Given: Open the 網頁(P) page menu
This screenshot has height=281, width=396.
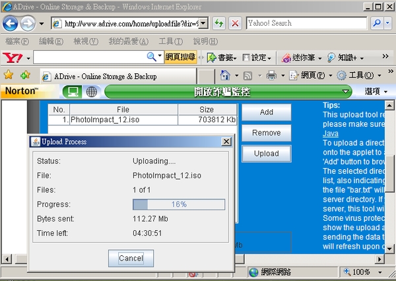Looking at the screenshot, I should point(310,75).
